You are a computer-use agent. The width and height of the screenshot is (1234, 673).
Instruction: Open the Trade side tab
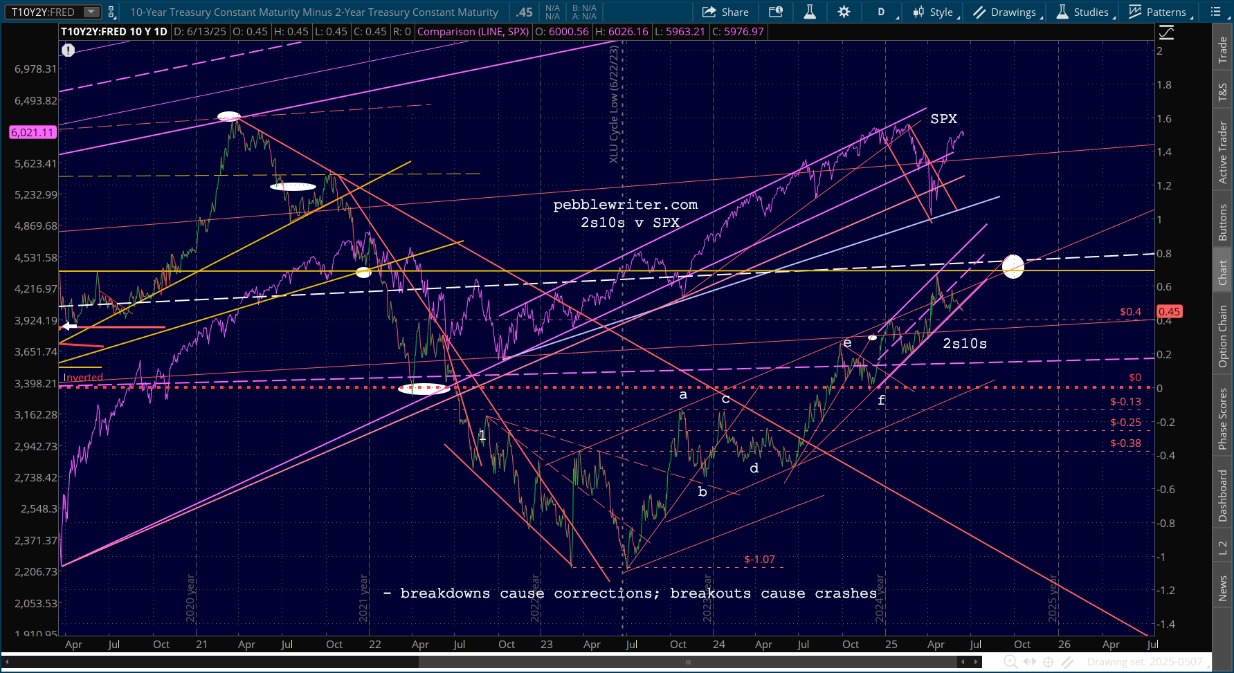click(x=1223, y=50)
